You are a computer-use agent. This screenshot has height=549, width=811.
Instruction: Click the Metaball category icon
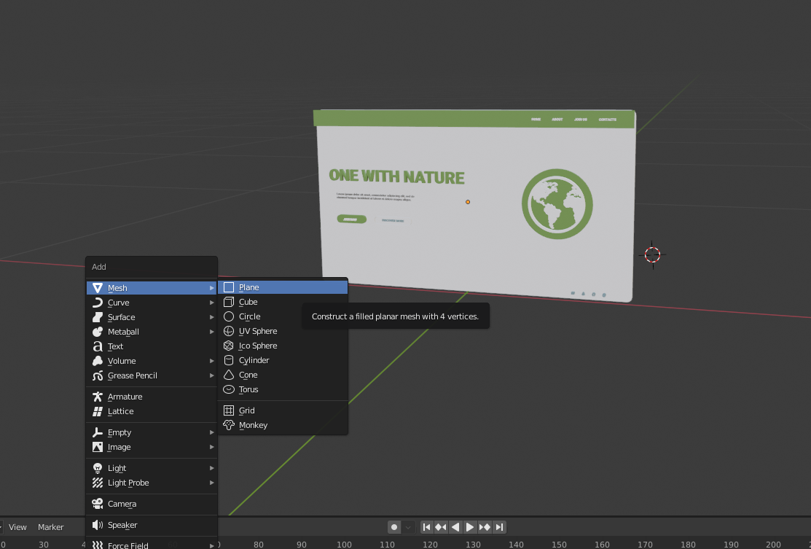pos(97,332)
